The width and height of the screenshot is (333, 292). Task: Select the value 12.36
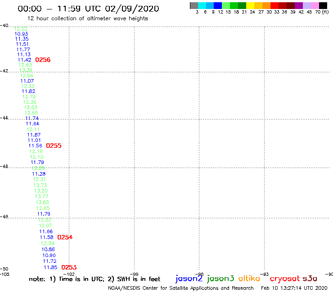tap(30, 102)
